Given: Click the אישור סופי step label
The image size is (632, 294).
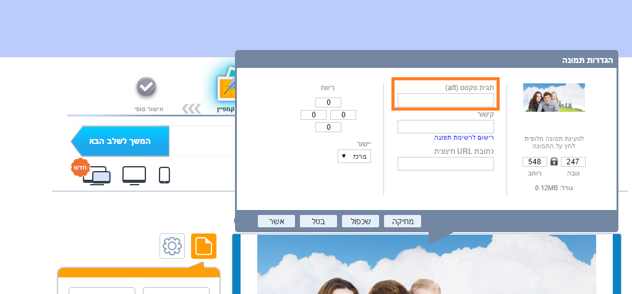Looking at the screenshot, I should point(149,109).
